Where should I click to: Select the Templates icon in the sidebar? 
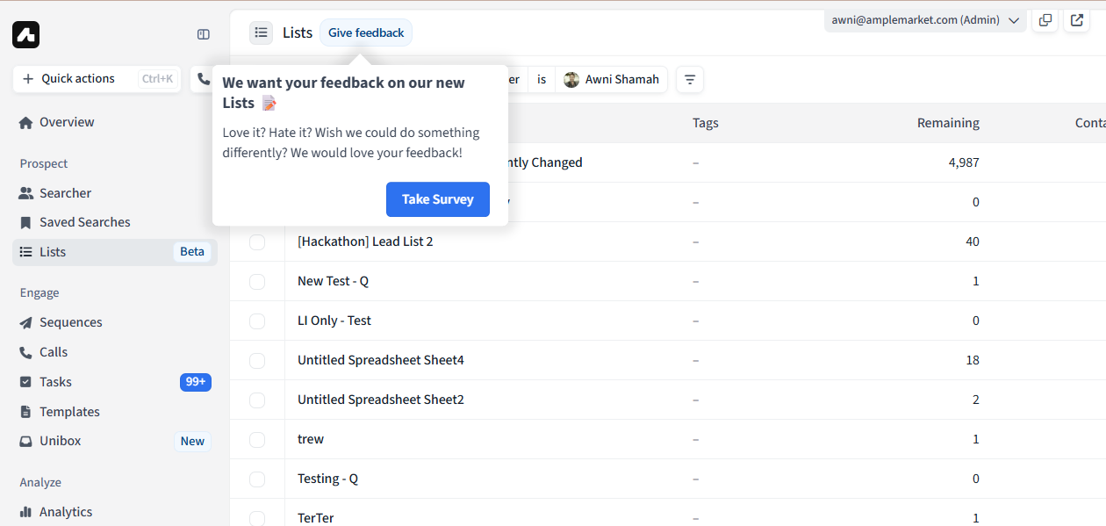(x=26, y=411)
